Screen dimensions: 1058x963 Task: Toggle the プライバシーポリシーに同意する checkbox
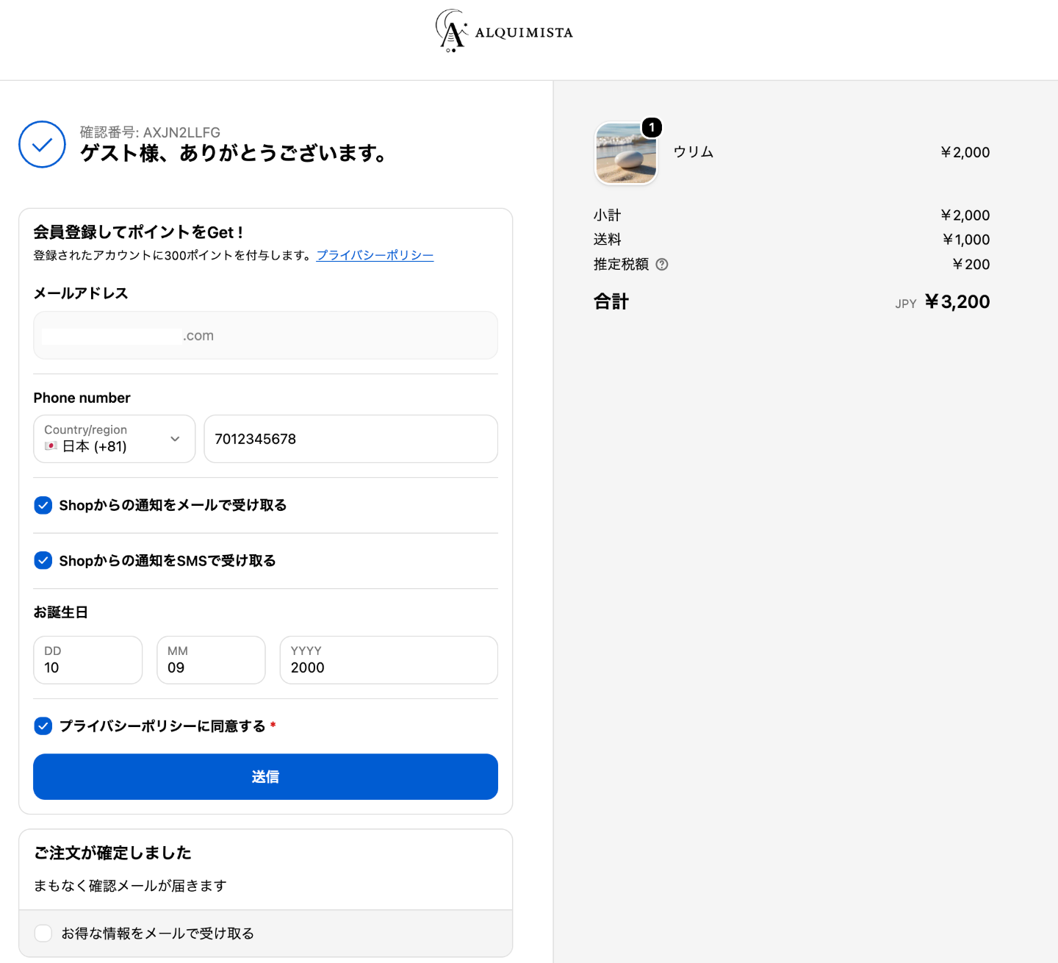pyautogui.click(x=43, y=726)
